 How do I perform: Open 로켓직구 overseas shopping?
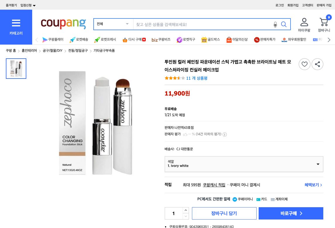(189, 40)
